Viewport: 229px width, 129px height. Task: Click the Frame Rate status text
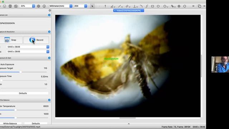(x=176, y=127)
